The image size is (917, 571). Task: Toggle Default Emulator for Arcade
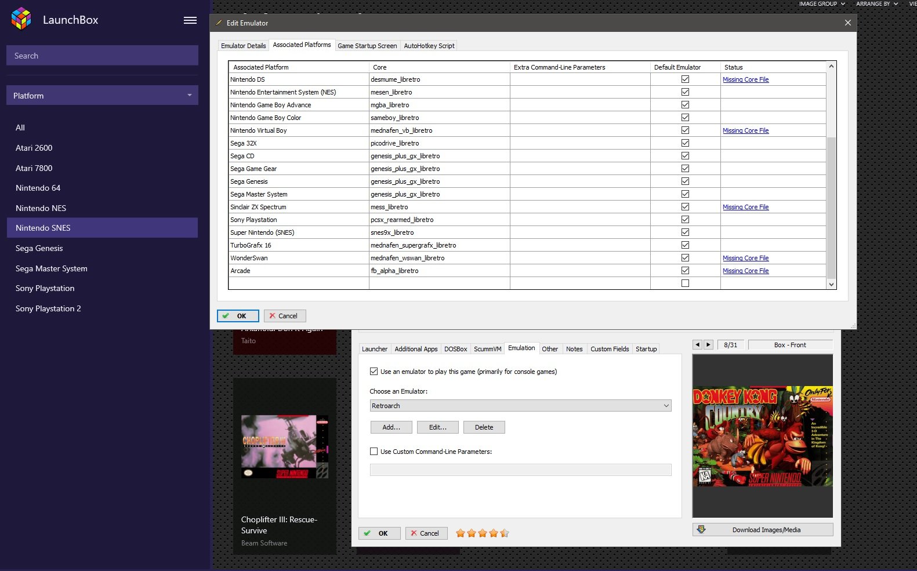tap(685, 271)
